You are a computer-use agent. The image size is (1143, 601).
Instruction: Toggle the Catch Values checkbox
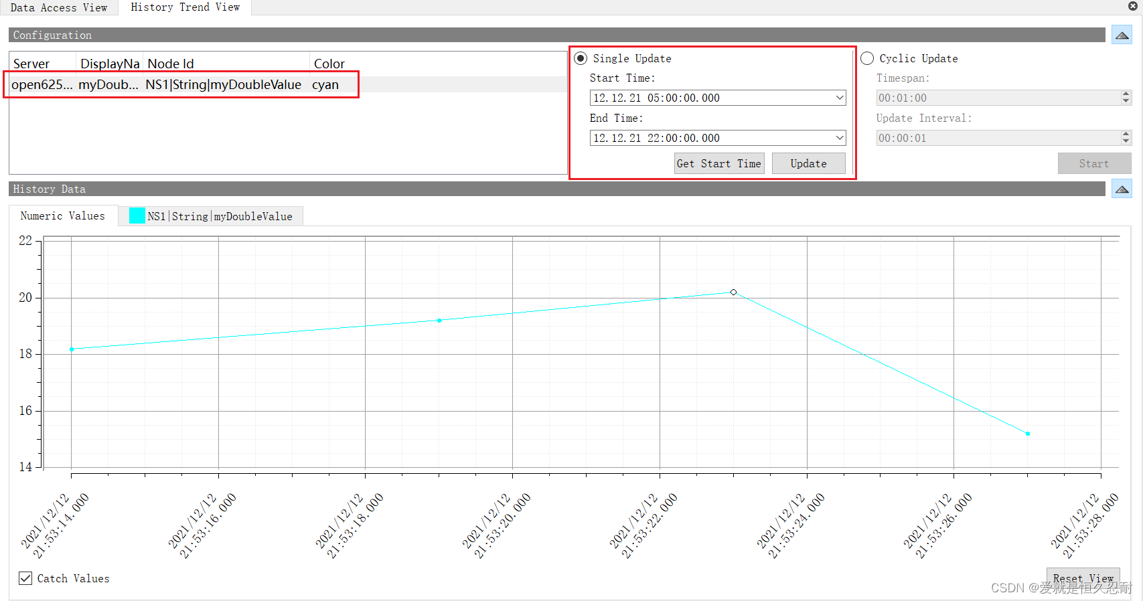pos(25,578)
